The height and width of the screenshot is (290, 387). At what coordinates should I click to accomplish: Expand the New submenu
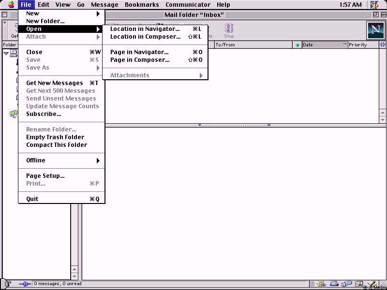click(61, 14)
